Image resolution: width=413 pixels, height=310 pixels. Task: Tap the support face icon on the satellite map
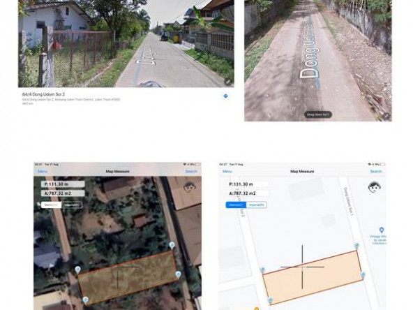tap(190, 187)
